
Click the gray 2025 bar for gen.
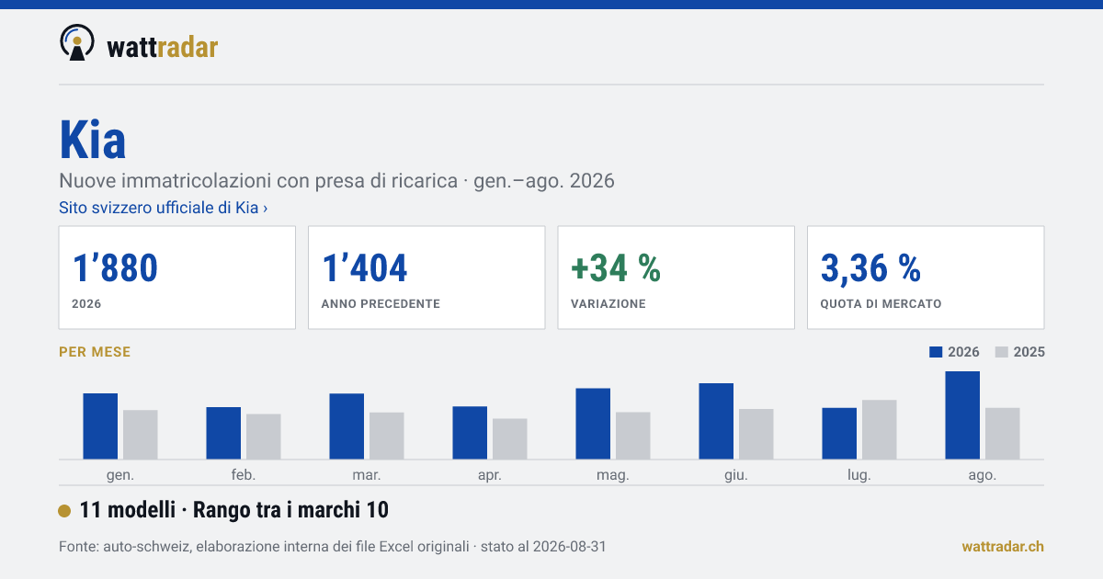141,435
